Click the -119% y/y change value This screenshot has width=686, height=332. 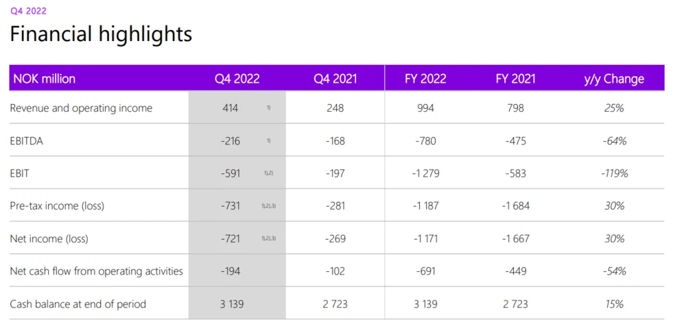pos(614,173)
